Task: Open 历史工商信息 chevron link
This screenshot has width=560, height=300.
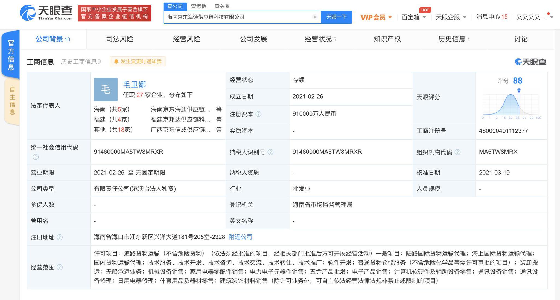Action: point(81,62)
